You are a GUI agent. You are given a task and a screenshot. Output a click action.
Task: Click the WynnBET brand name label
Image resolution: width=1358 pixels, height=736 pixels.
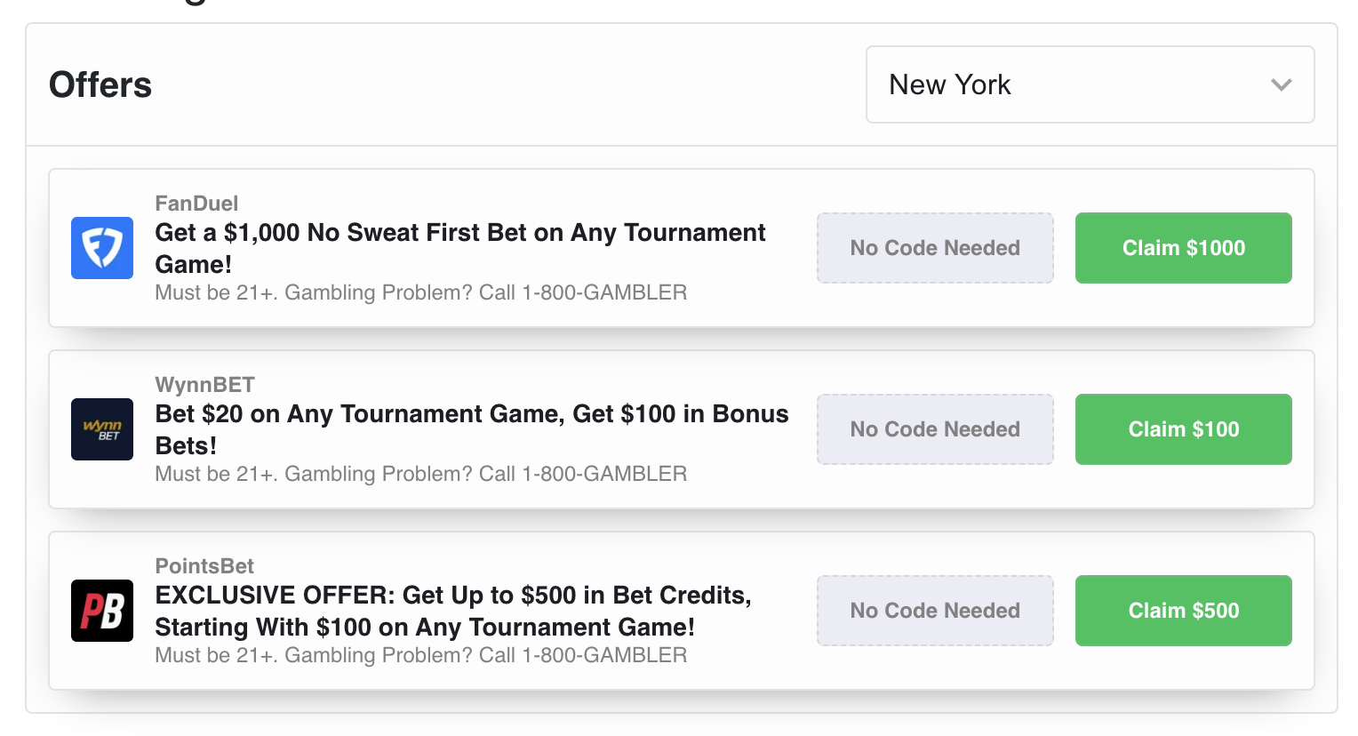point(204,385)
